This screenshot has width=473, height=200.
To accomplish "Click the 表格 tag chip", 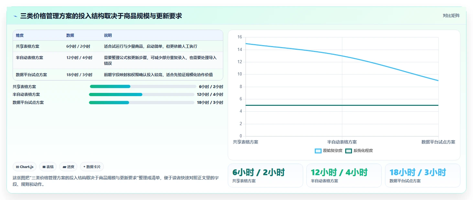I will point(48,167).
